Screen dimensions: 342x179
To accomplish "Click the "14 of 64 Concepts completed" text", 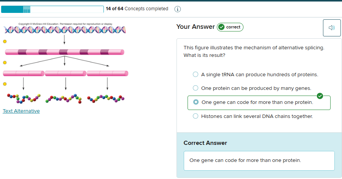I will [137, 9].
